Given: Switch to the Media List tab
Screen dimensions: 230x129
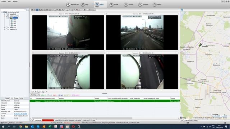Looking at the screenshot, I should 86,120.
